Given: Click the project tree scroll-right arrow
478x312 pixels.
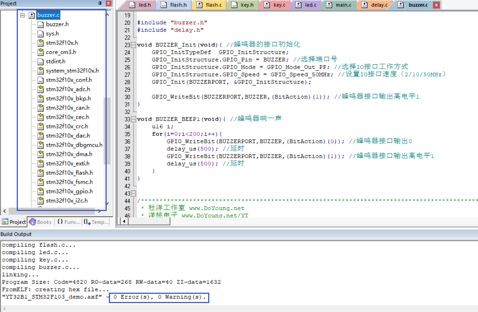Looking at the screenshot, I should [100, 211].
